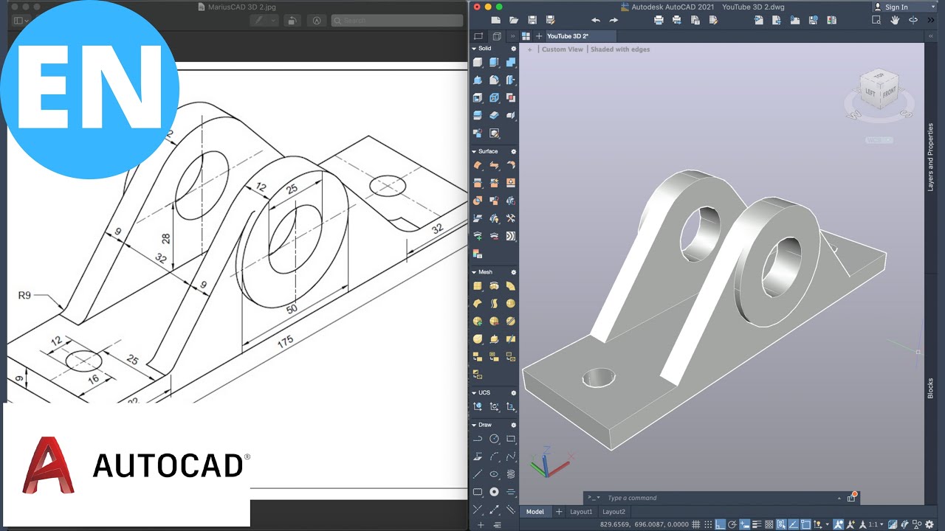Open the annotation scale 1:1 dropdown

tap(876, 524)
